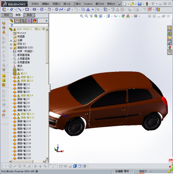Switch to the 钣金 tab
Screen dimensions: 173x174
click(x=29, y=15)
